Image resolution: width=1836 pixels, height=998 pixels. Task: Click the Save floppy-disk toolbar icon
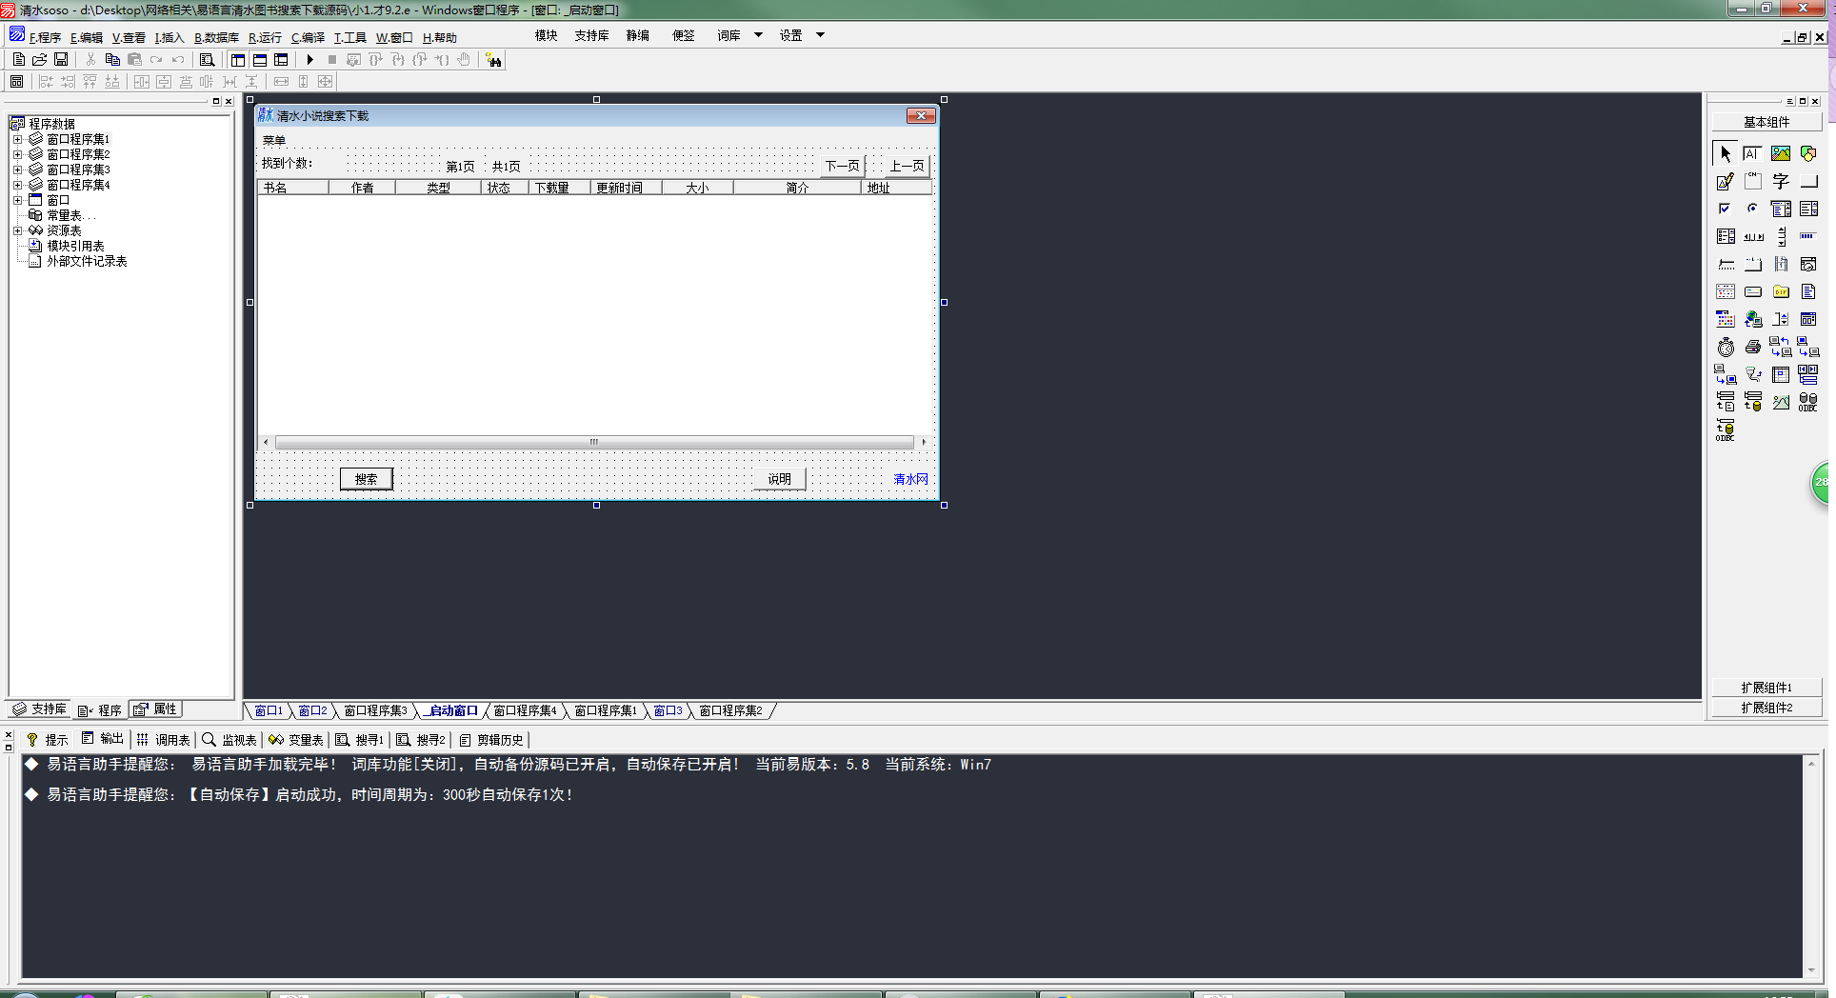(x=61, y=60)
